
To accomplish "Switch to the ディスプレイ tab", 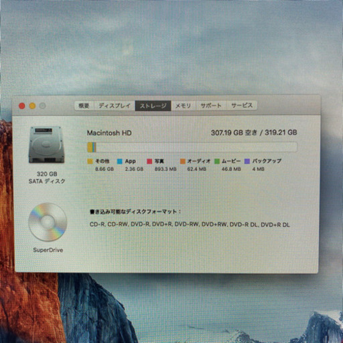I will pos(115,106).
